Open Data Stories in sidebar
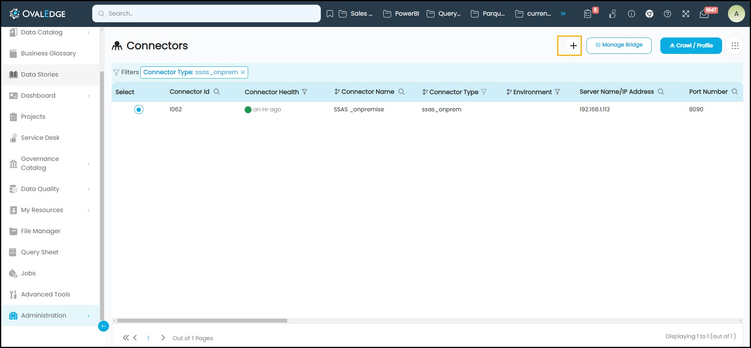The height and width of the screenshot is (348, 751). coord(50,75)
